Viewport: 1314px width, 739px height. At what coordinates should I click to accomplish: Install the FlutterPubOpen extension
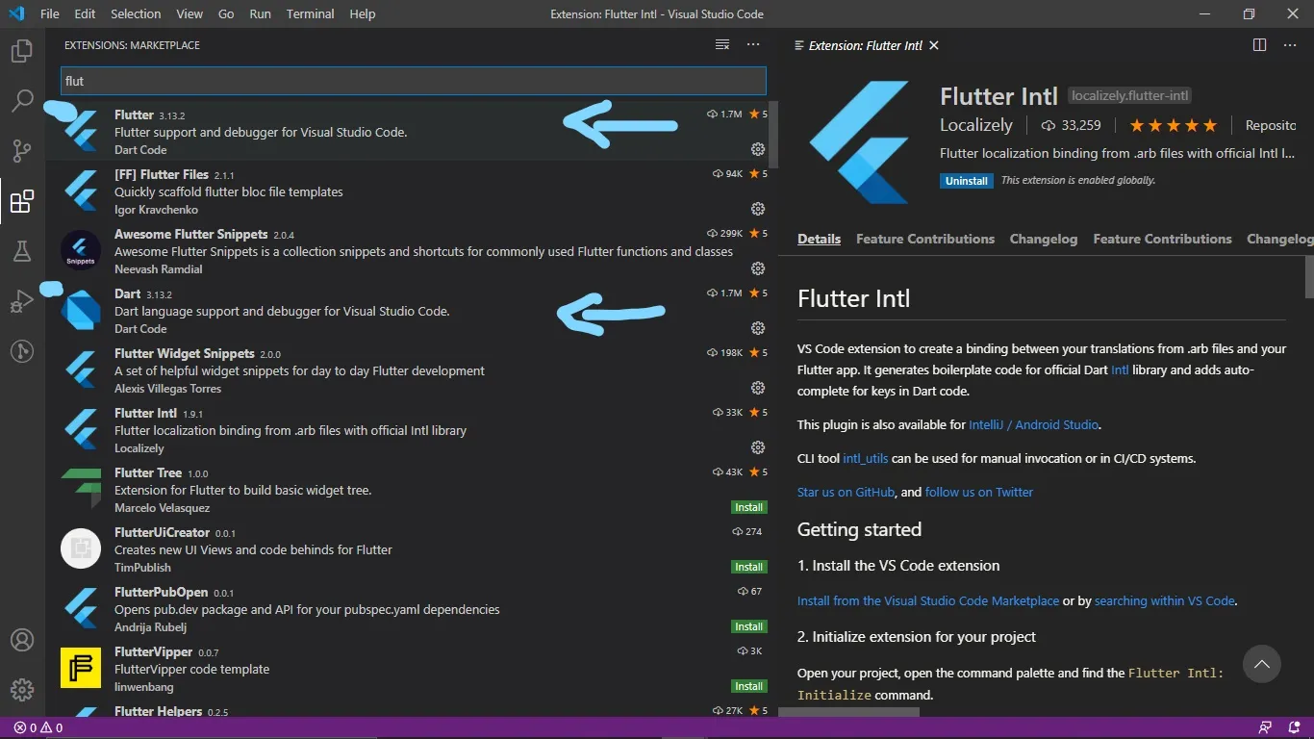click(x=748, y=626)
